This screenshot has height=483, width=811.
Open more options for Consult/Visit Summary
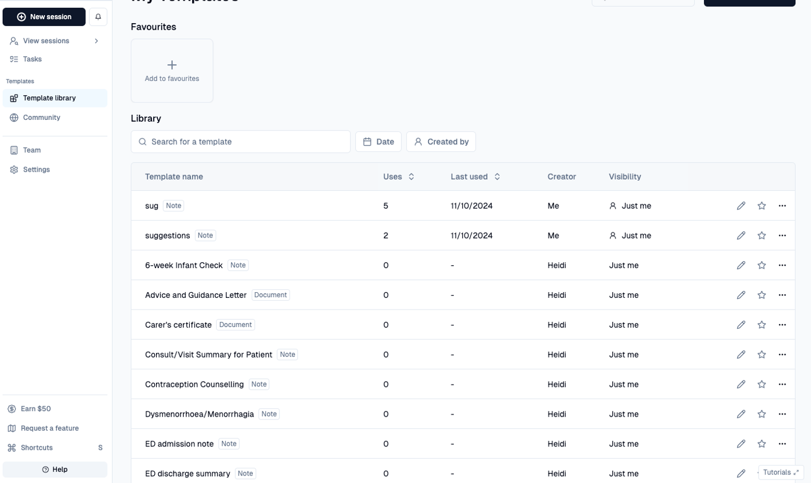point(782,355)
